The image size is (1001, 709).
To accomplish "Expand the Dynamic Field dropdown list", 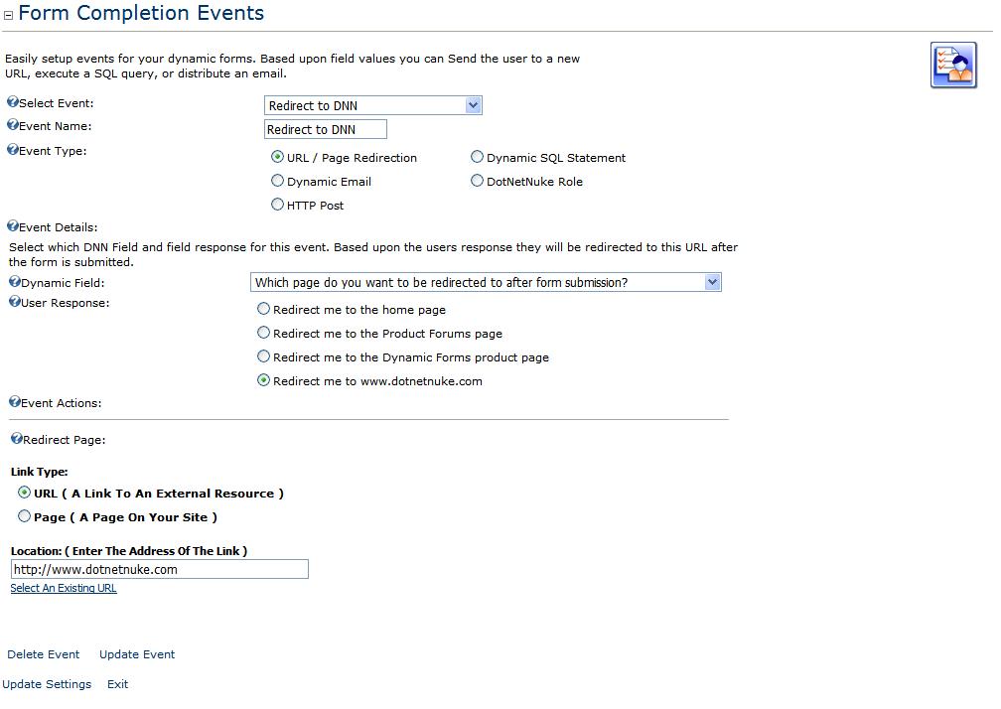I will click(x=486, y=282).
